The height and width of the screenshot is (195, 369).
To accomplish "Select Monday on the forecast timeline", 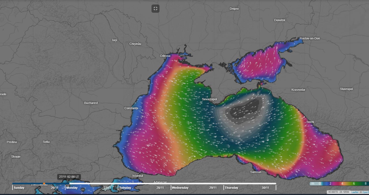I will 72,188.
